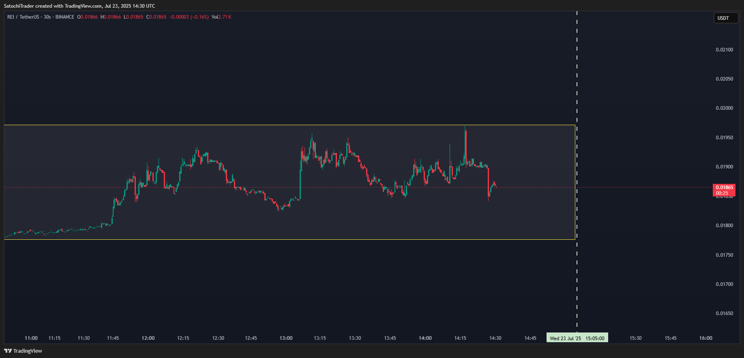Select the low value L0.01865
Viewport: 744px width, 358px height.
pos(133,17)
